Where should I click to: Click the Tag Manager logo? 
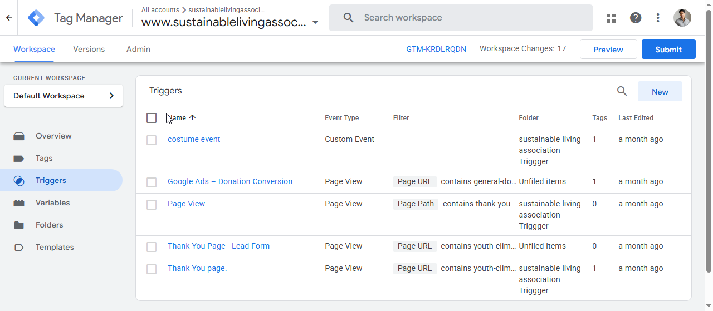(36, 18)
